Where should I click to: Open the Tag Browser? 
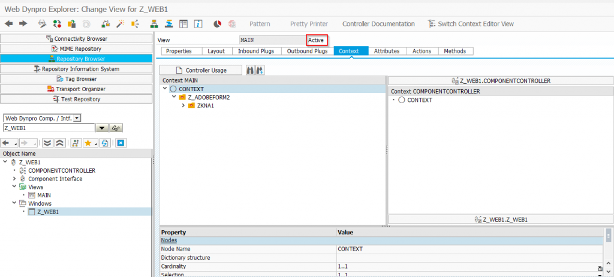(76, 79)
